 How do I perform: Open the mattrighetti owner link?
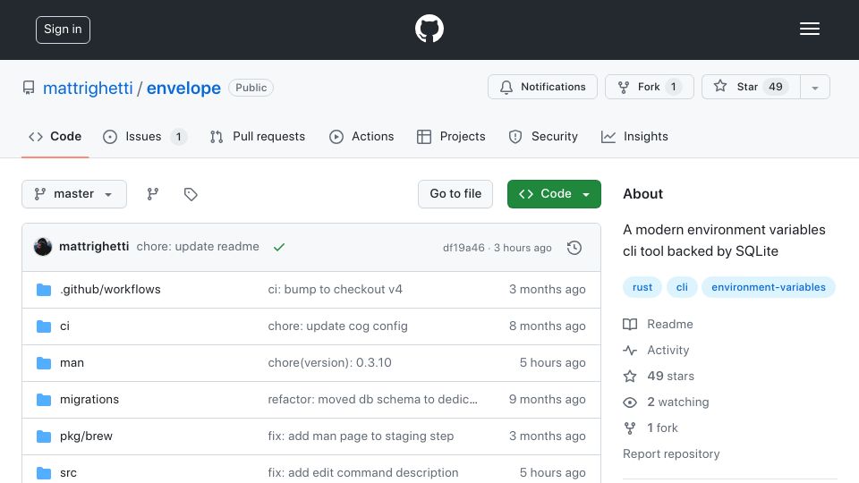88,88
